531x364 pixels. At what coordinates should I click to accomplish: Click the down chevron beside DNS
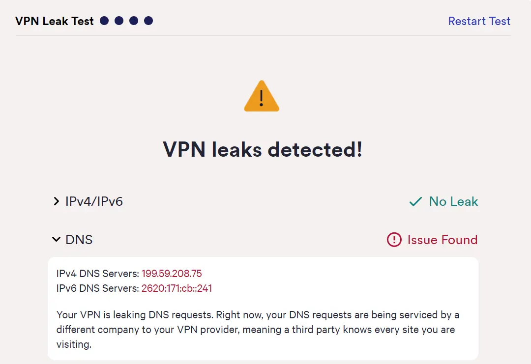[x=56, y=239]
